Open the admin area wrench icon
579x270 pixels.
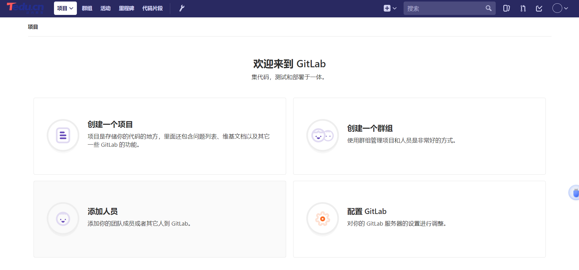182,8
